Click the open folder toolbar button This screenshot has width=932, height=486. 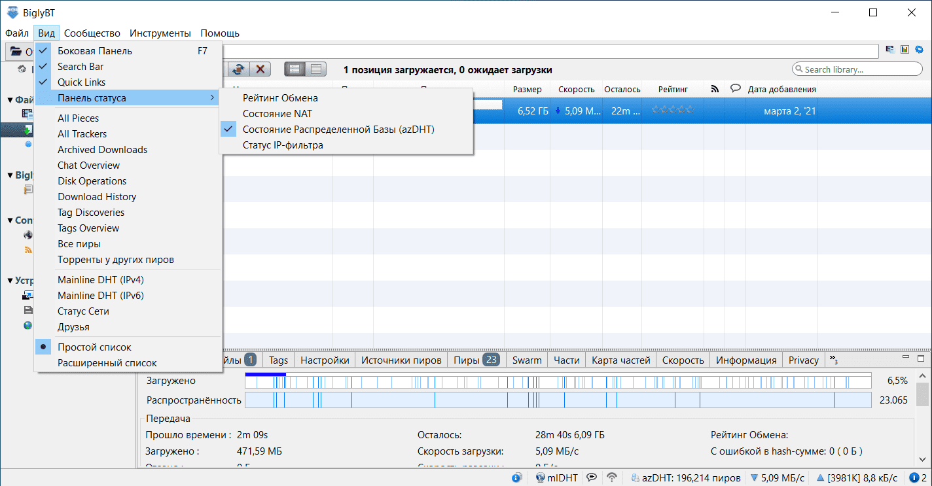(x=20, y=52)
